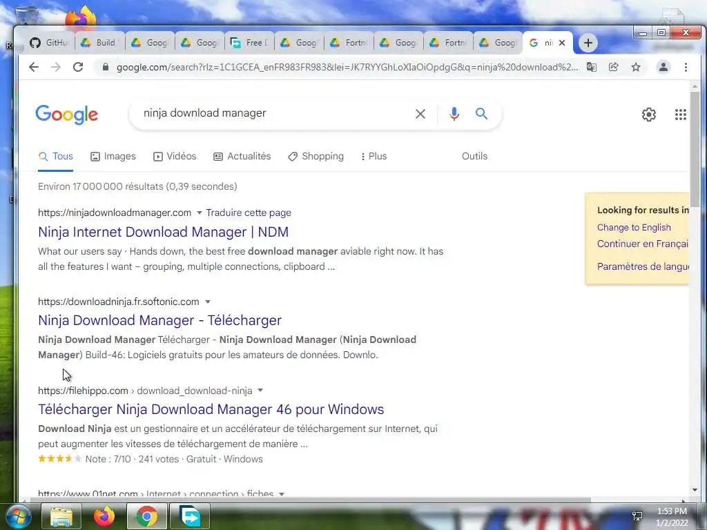
Task: Open Chrome's three-dot menu
Action: (686, 67)
